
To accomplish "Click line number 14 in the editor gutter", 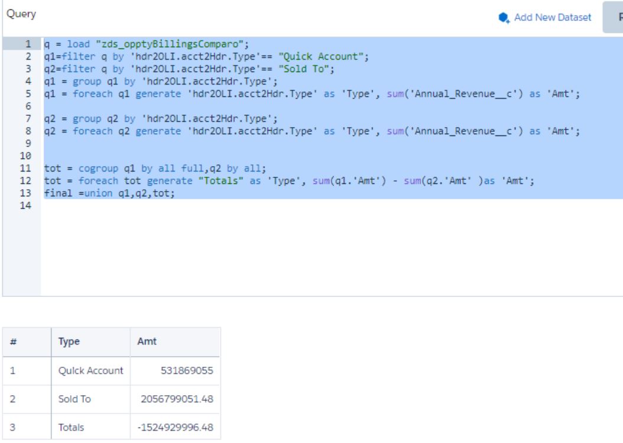I will click(x=25, y=206).
